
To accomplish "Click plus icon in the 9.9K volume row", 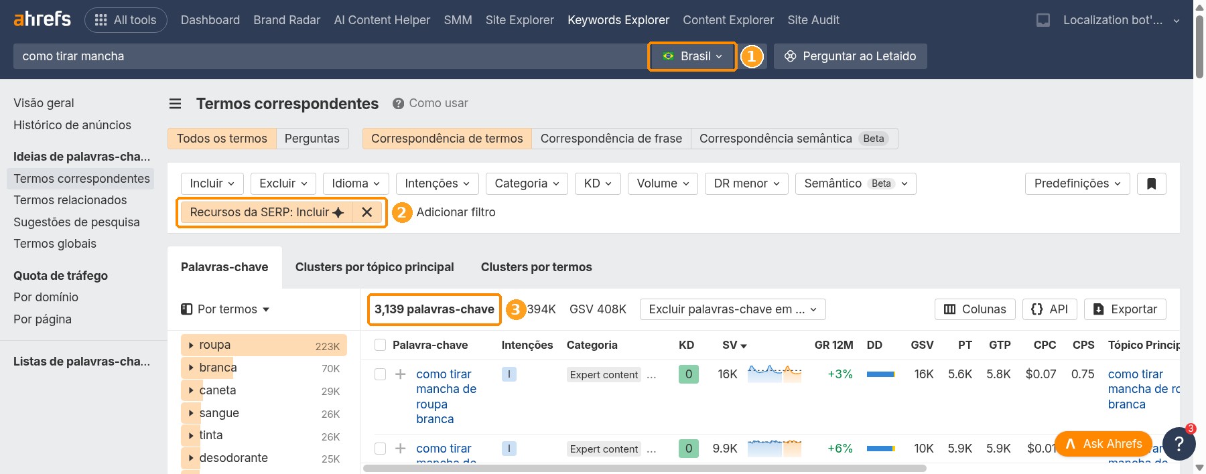I will pyautogui.click(x=400, y=449).
